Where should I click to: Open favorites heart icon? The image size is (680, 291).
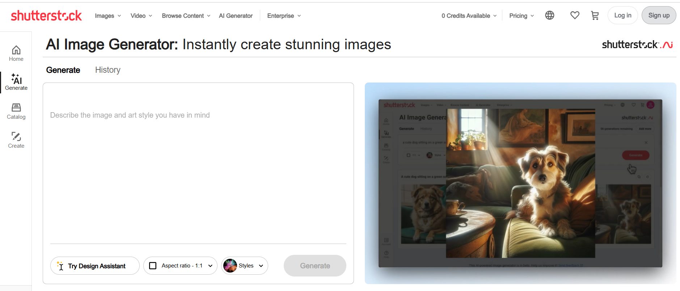[x=575, y=15]
